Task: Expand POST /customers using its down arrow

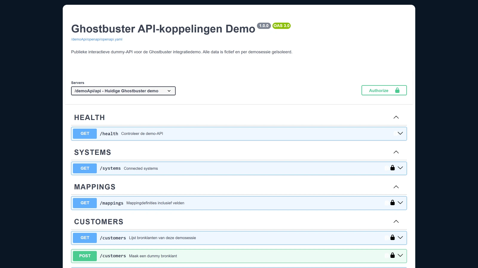Action: [400, 255]
